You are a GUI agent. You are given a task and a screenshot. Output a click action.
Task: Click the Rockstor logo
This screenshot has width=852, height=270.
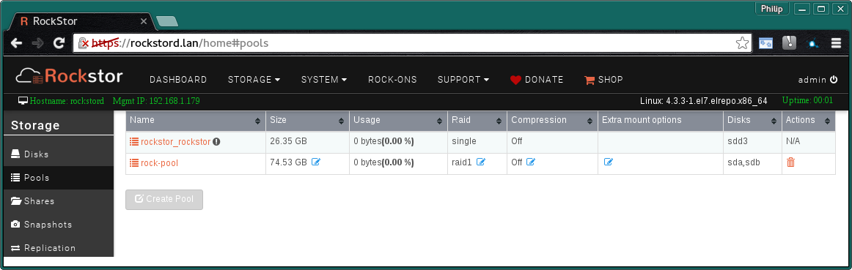coord(69,76)
